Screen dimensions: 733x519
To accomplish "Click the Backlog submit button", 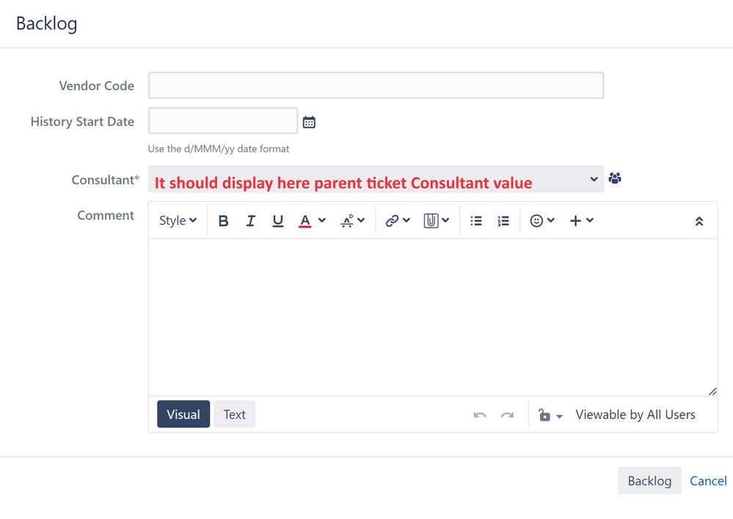I will [649, 480].
